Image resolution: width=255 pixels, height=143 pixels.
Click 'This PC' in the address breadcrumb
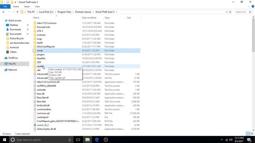pyautogui.click(x=31, y=12)
